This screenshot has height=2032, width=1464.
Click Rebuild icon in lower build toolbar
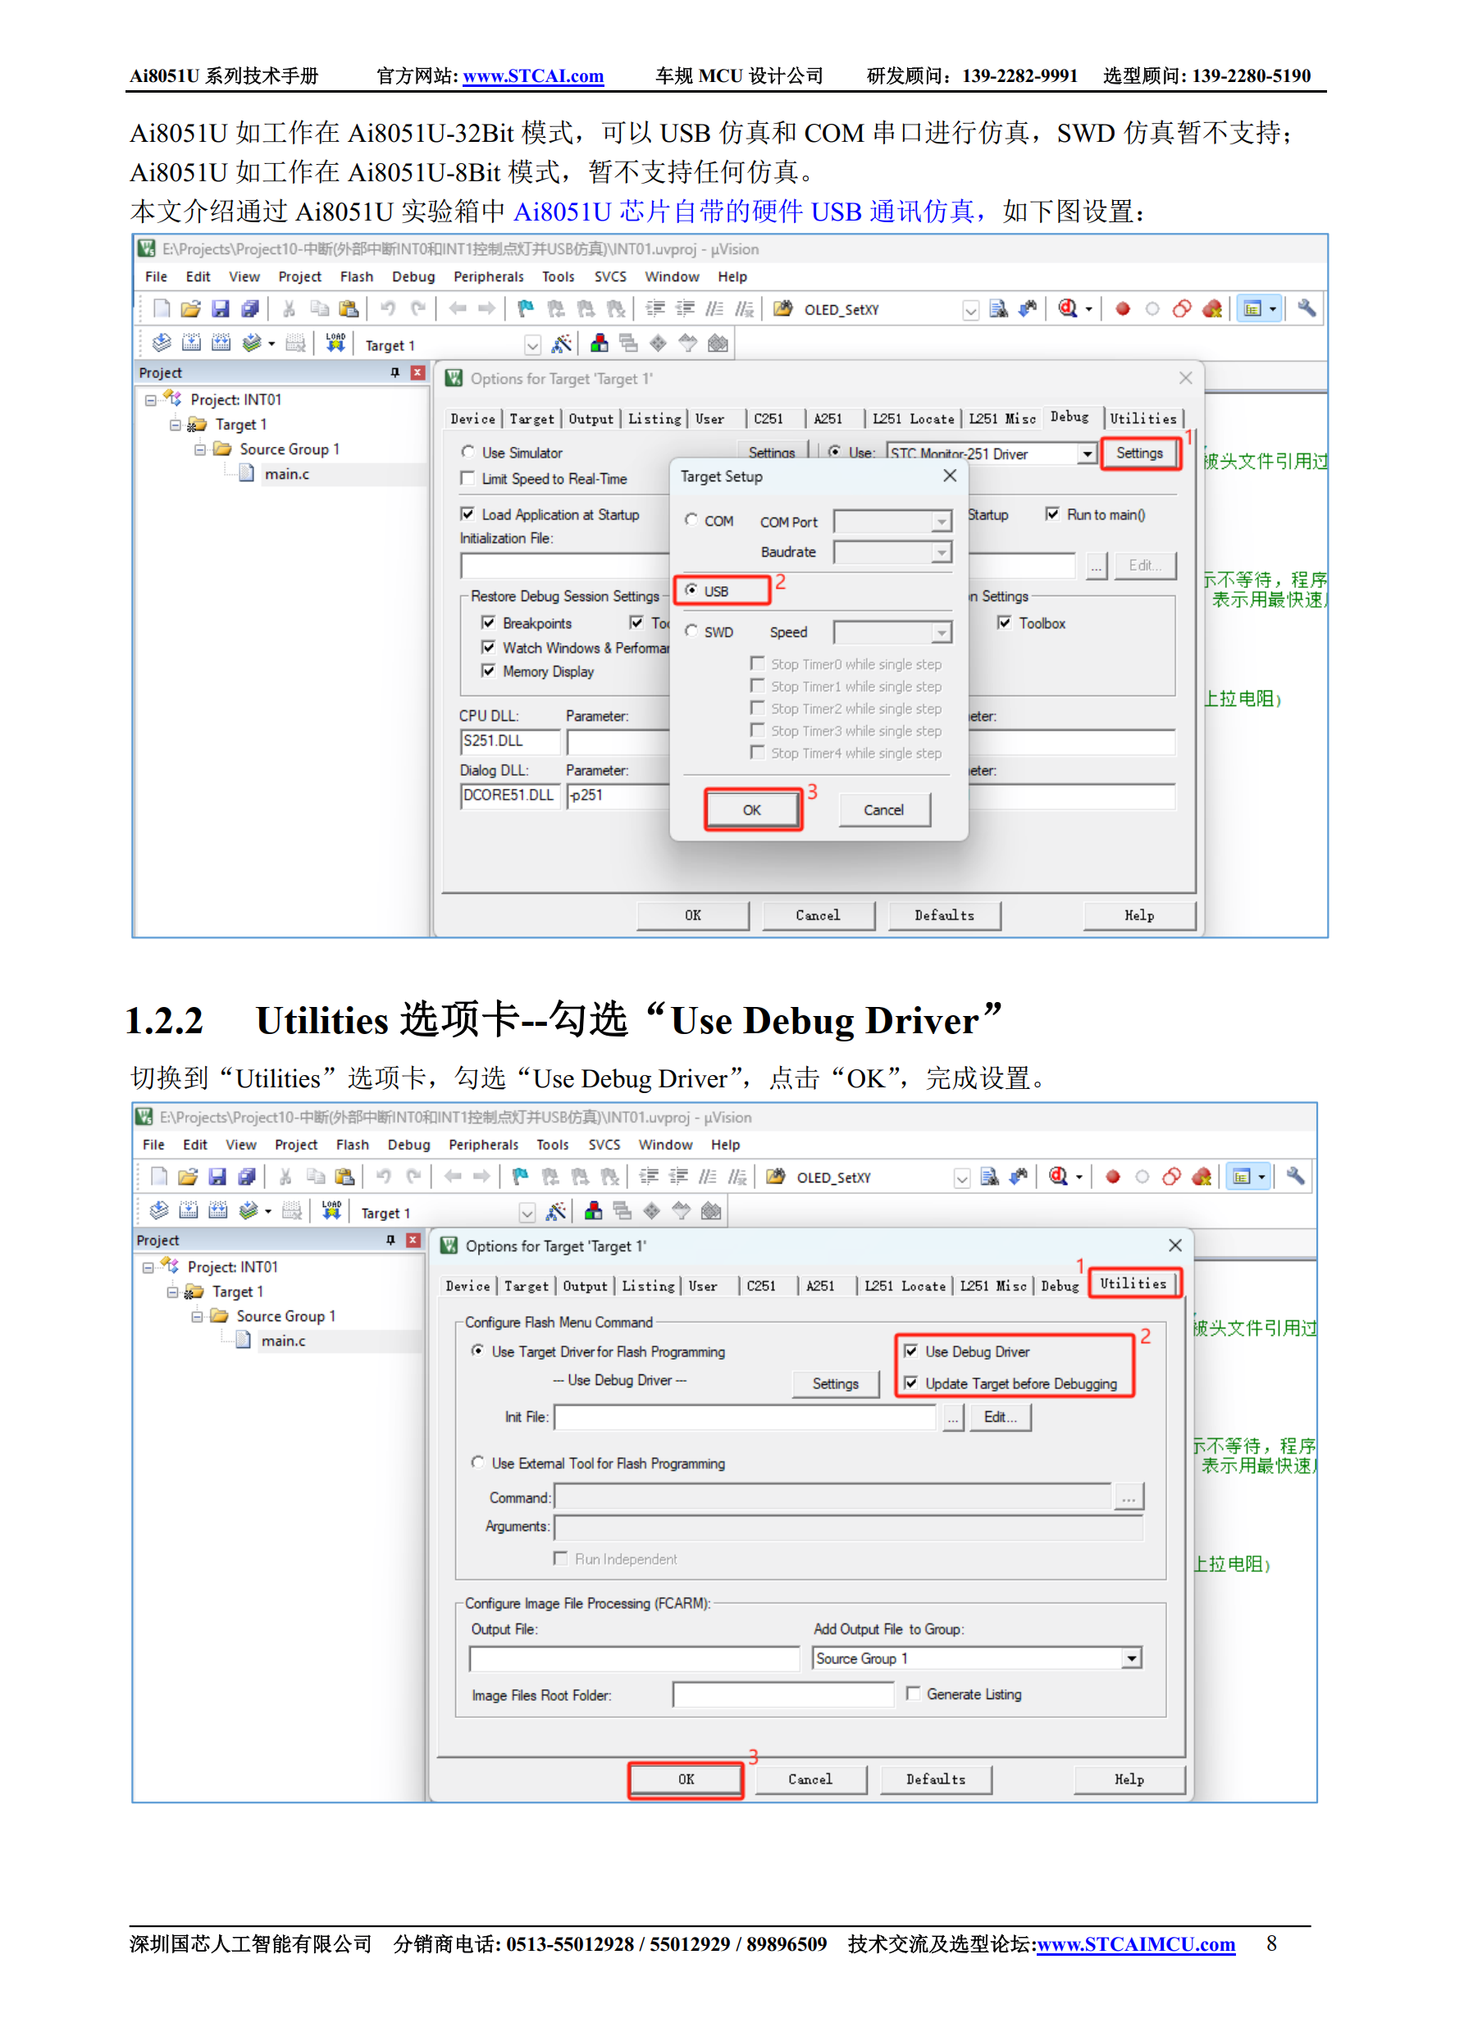pyautogui.click(x=217, y=1211)
